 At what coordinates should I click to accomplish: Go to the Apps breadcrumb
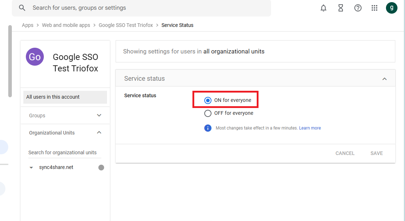(28, 25)
